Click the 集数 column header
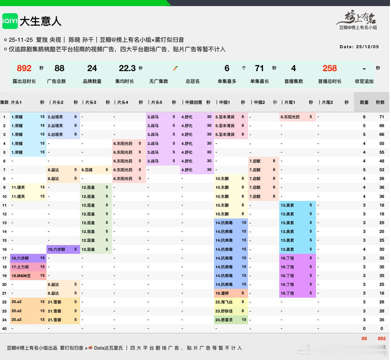This screenshot has width=391, height=360. (4, 102)
